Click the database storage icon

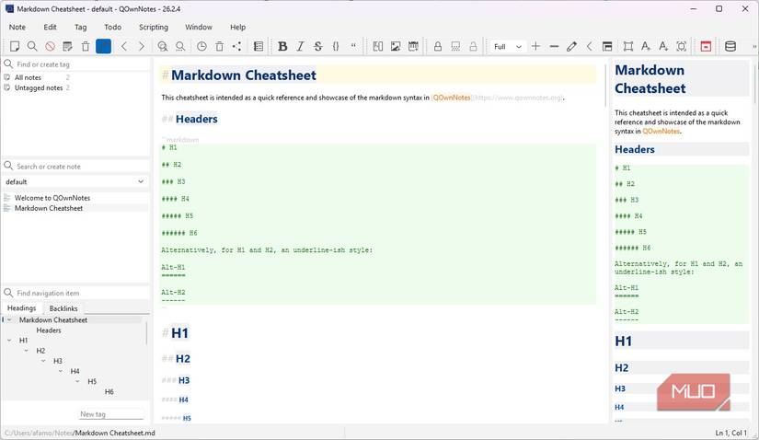point(730,47)
